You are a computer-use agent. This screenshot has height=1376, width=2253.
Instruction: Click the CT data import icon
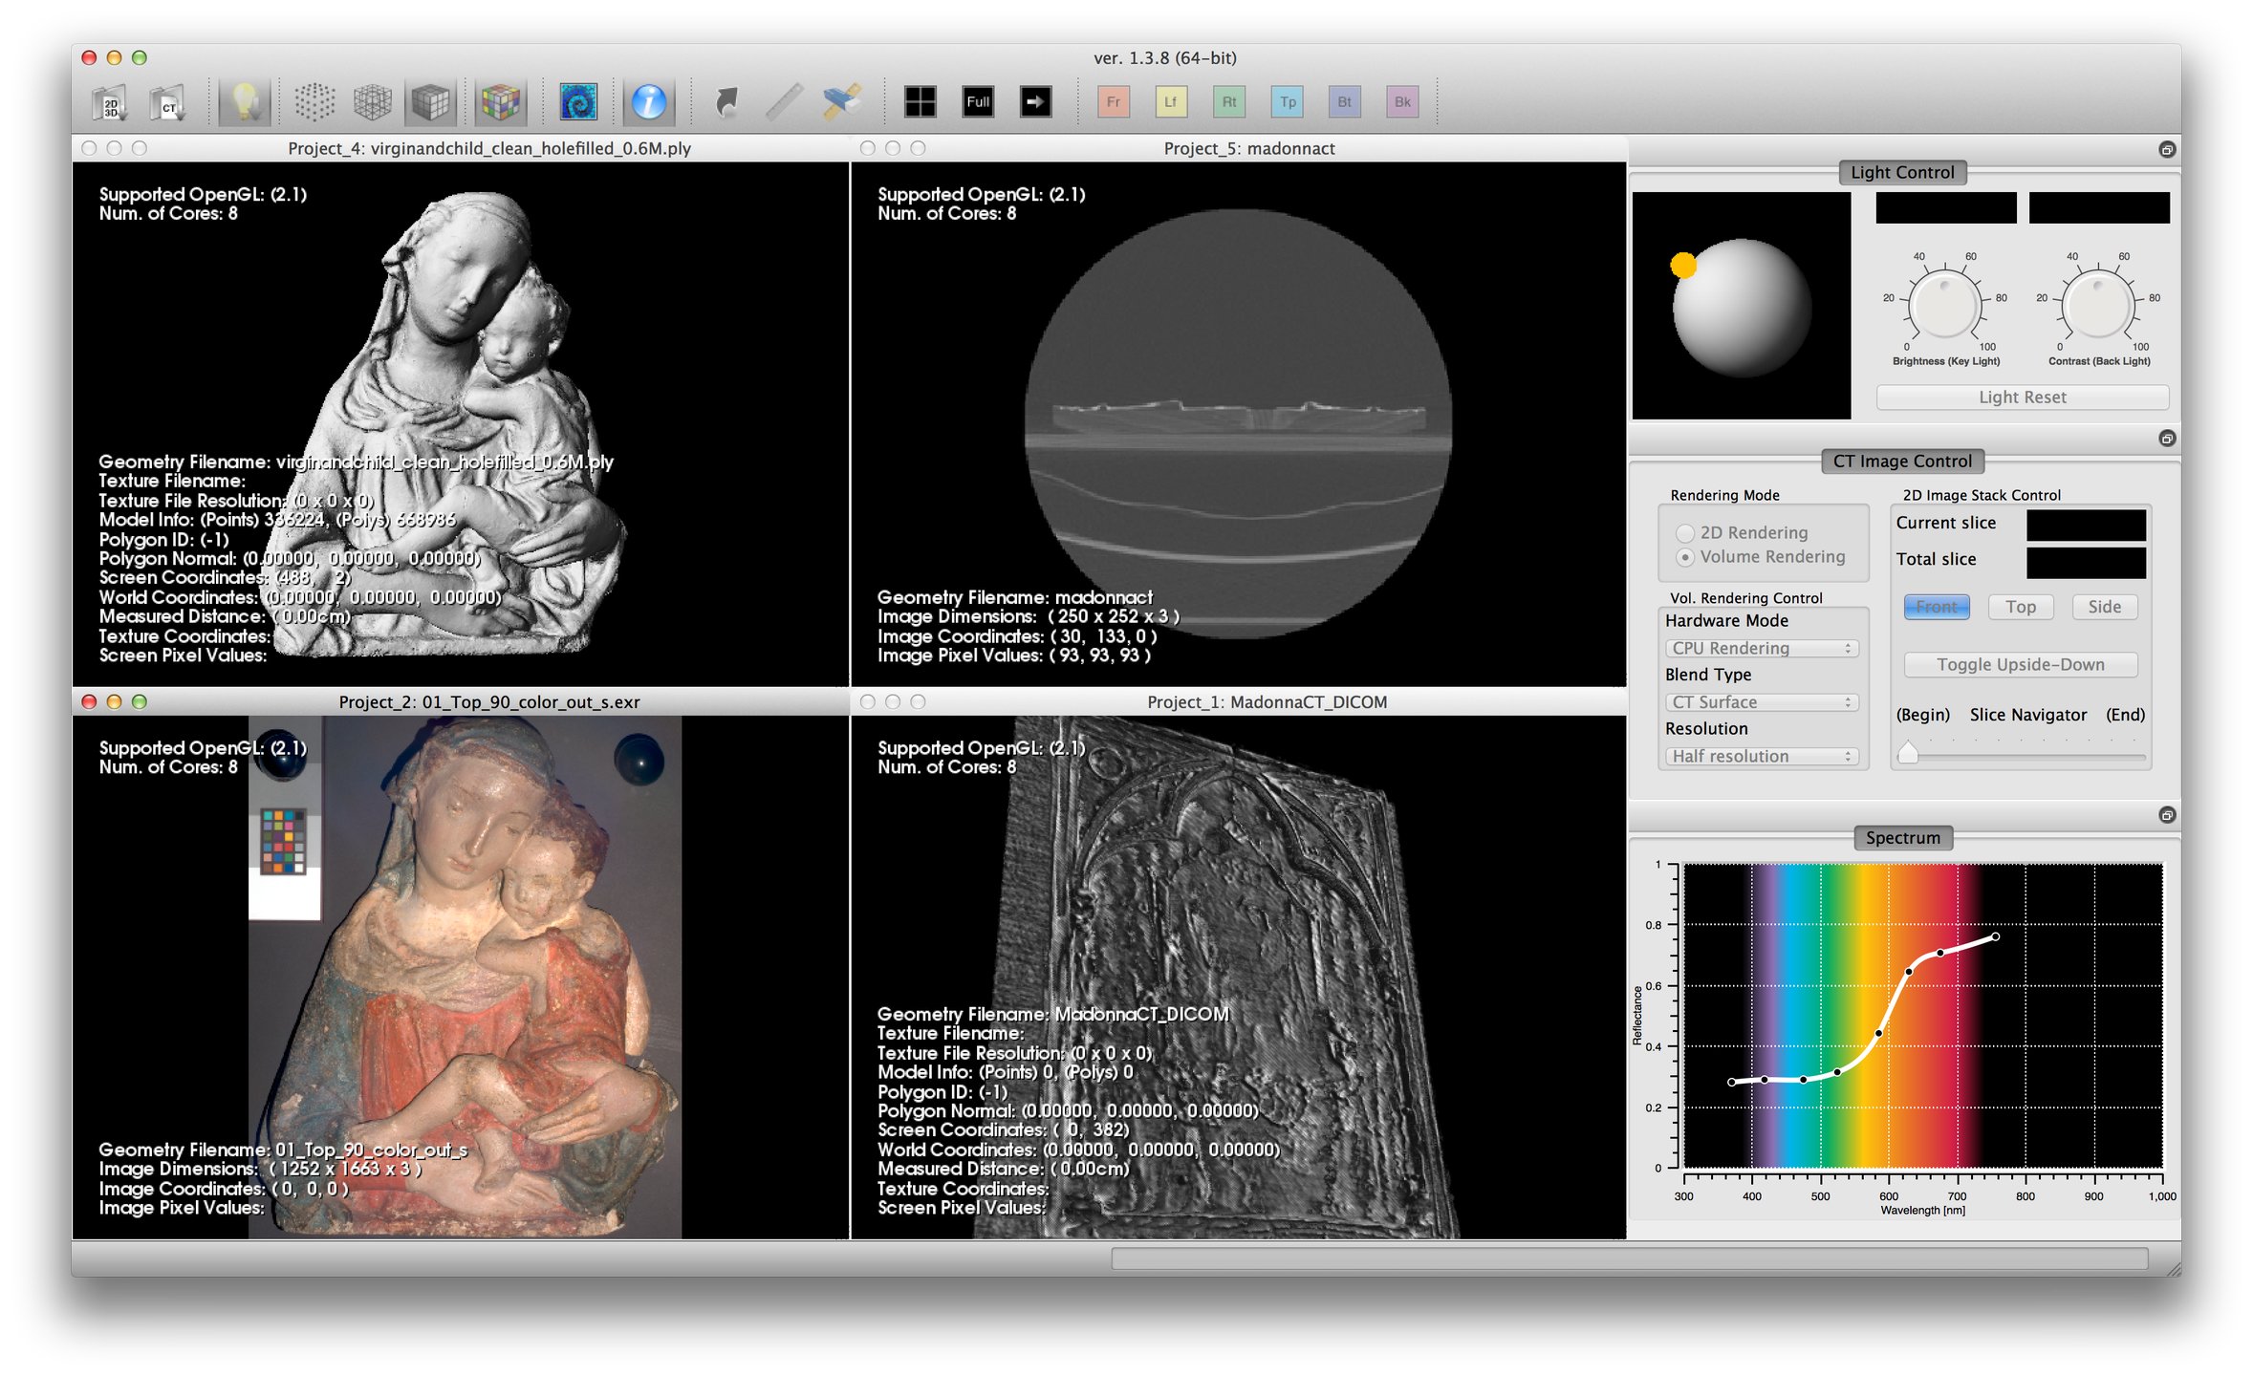(x=168, y=102)
